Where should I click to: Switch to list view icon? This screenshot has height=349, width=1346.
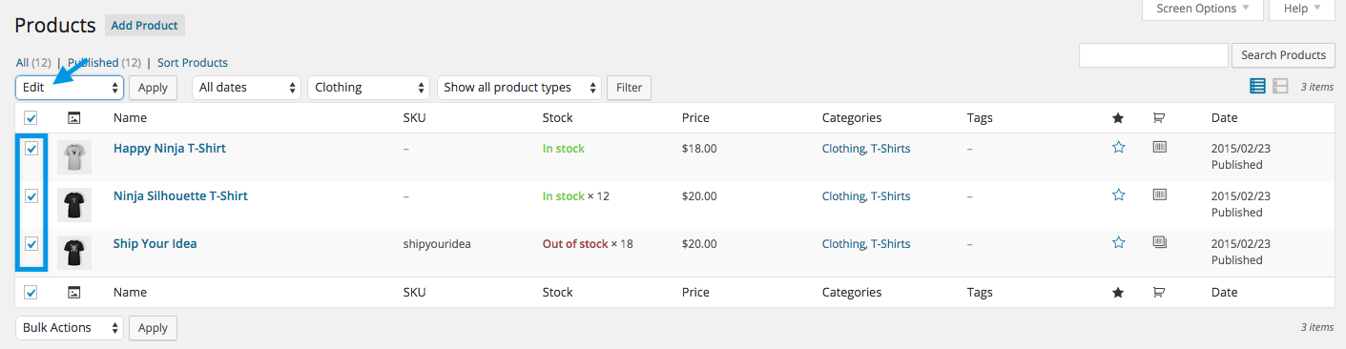pyautogui.click(x=1257, y=87)
